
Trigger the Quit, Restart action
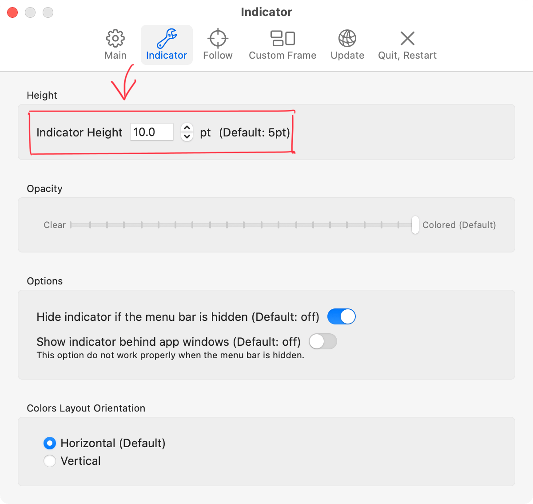407,44
